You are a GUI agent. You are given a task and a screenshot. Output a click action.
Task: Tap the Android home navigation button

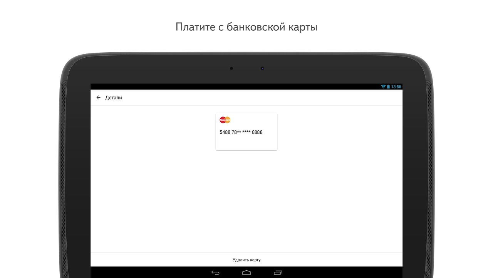(x=246, y=273)
